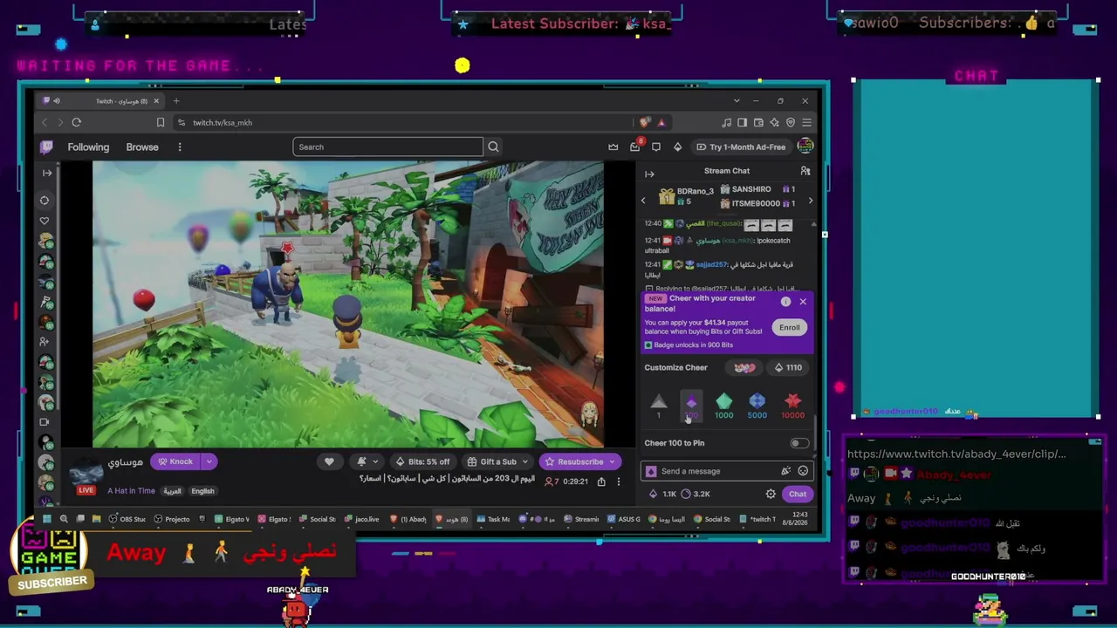Image resolution: width=1117 pixels, height=628 pixels.
Task: Open the notification bell dropdown
Action: pyautogui.click(x=367, y=461)
